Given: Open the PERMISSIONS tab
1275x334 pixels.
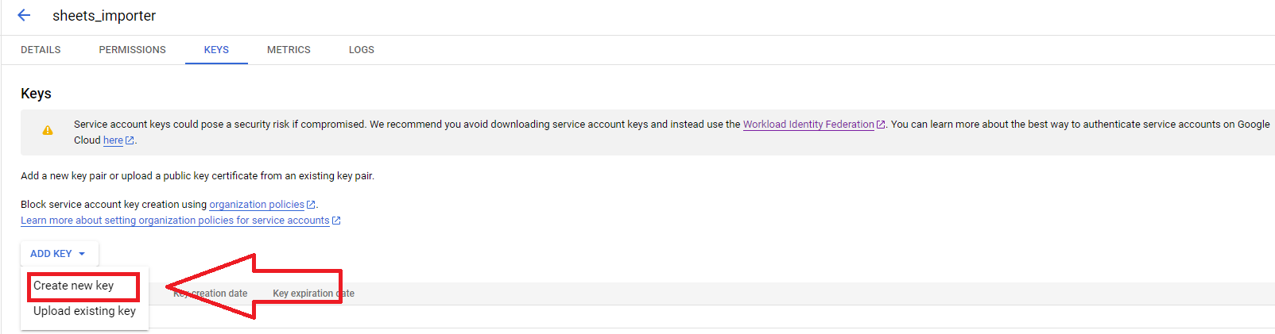Looking at the screenshot, I should [x=132, y=50].
